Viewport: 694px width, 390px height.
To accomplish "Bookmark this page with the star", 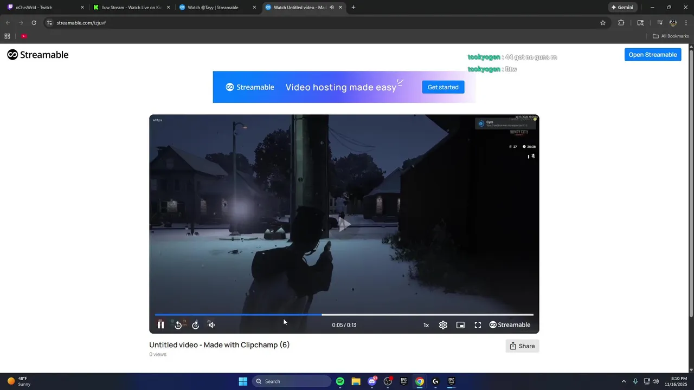I will (602, 23).
